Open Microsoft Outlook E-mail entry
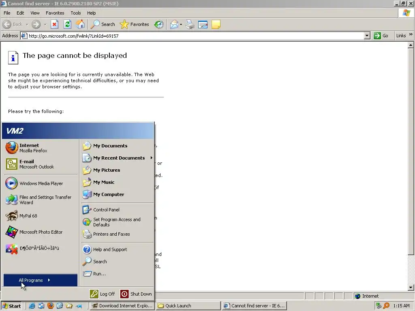The width and height of the screenshot is (415, 311). [x=41, y=164]
